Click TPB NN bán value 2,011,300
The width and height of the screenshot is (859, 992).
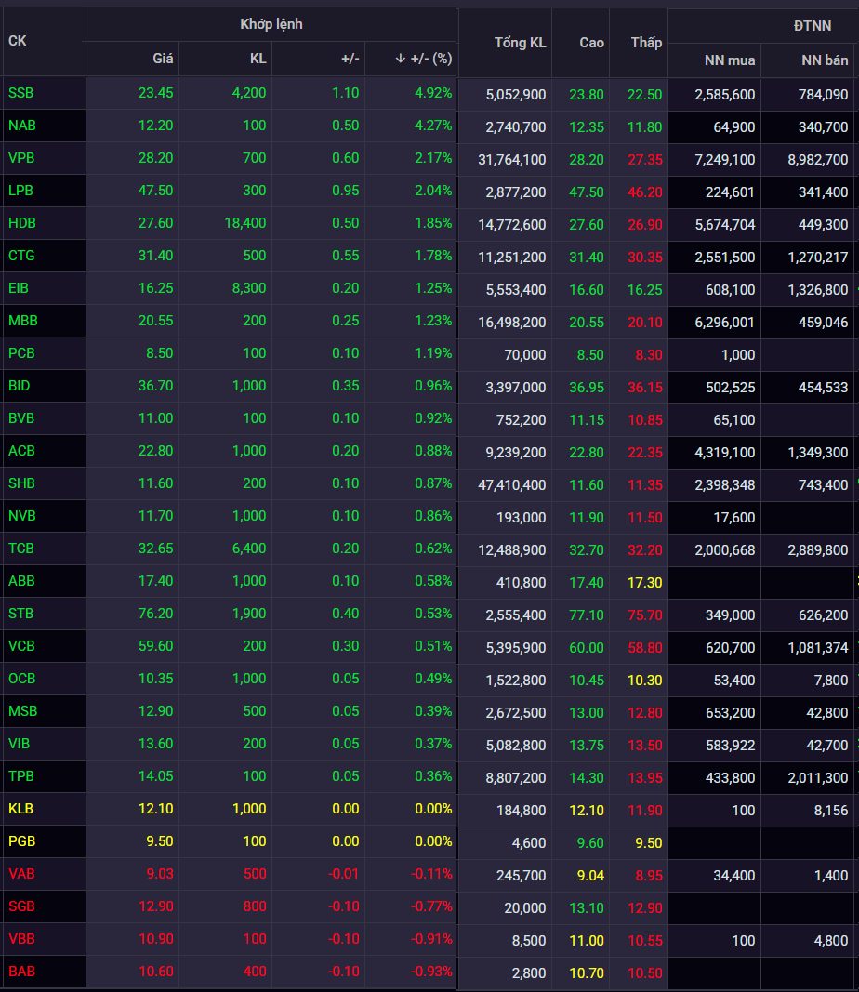pyautogui.click(x=817, y=778)
